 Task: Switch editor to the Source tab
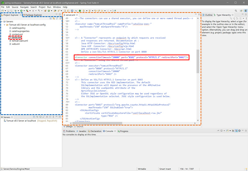point(78,126)
